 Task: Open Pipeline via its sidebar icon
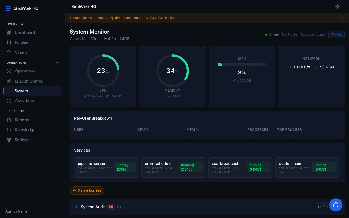pyautogui.click(x=9, y=42)
